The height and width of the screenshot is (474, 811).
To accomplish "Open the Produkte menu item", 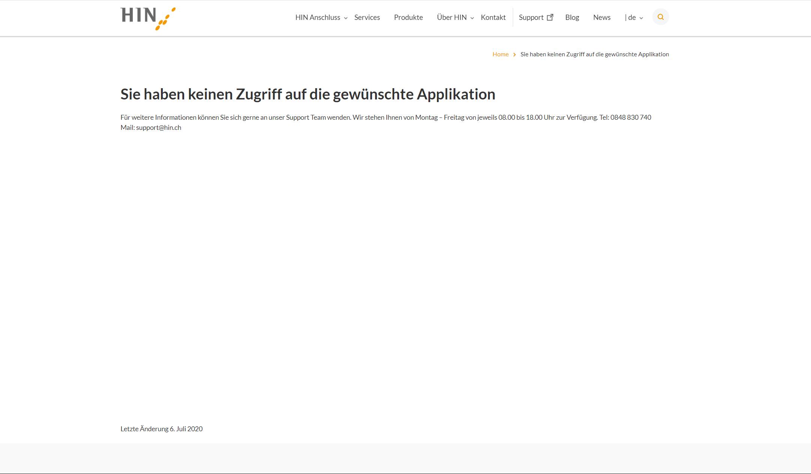I will tap(408, 17).
